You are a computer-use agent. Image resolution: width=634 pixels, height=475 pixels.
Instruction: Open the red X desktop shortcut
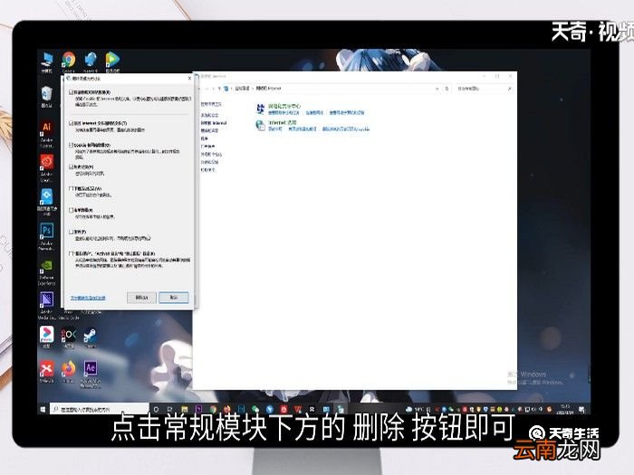[x=47, y=372]
